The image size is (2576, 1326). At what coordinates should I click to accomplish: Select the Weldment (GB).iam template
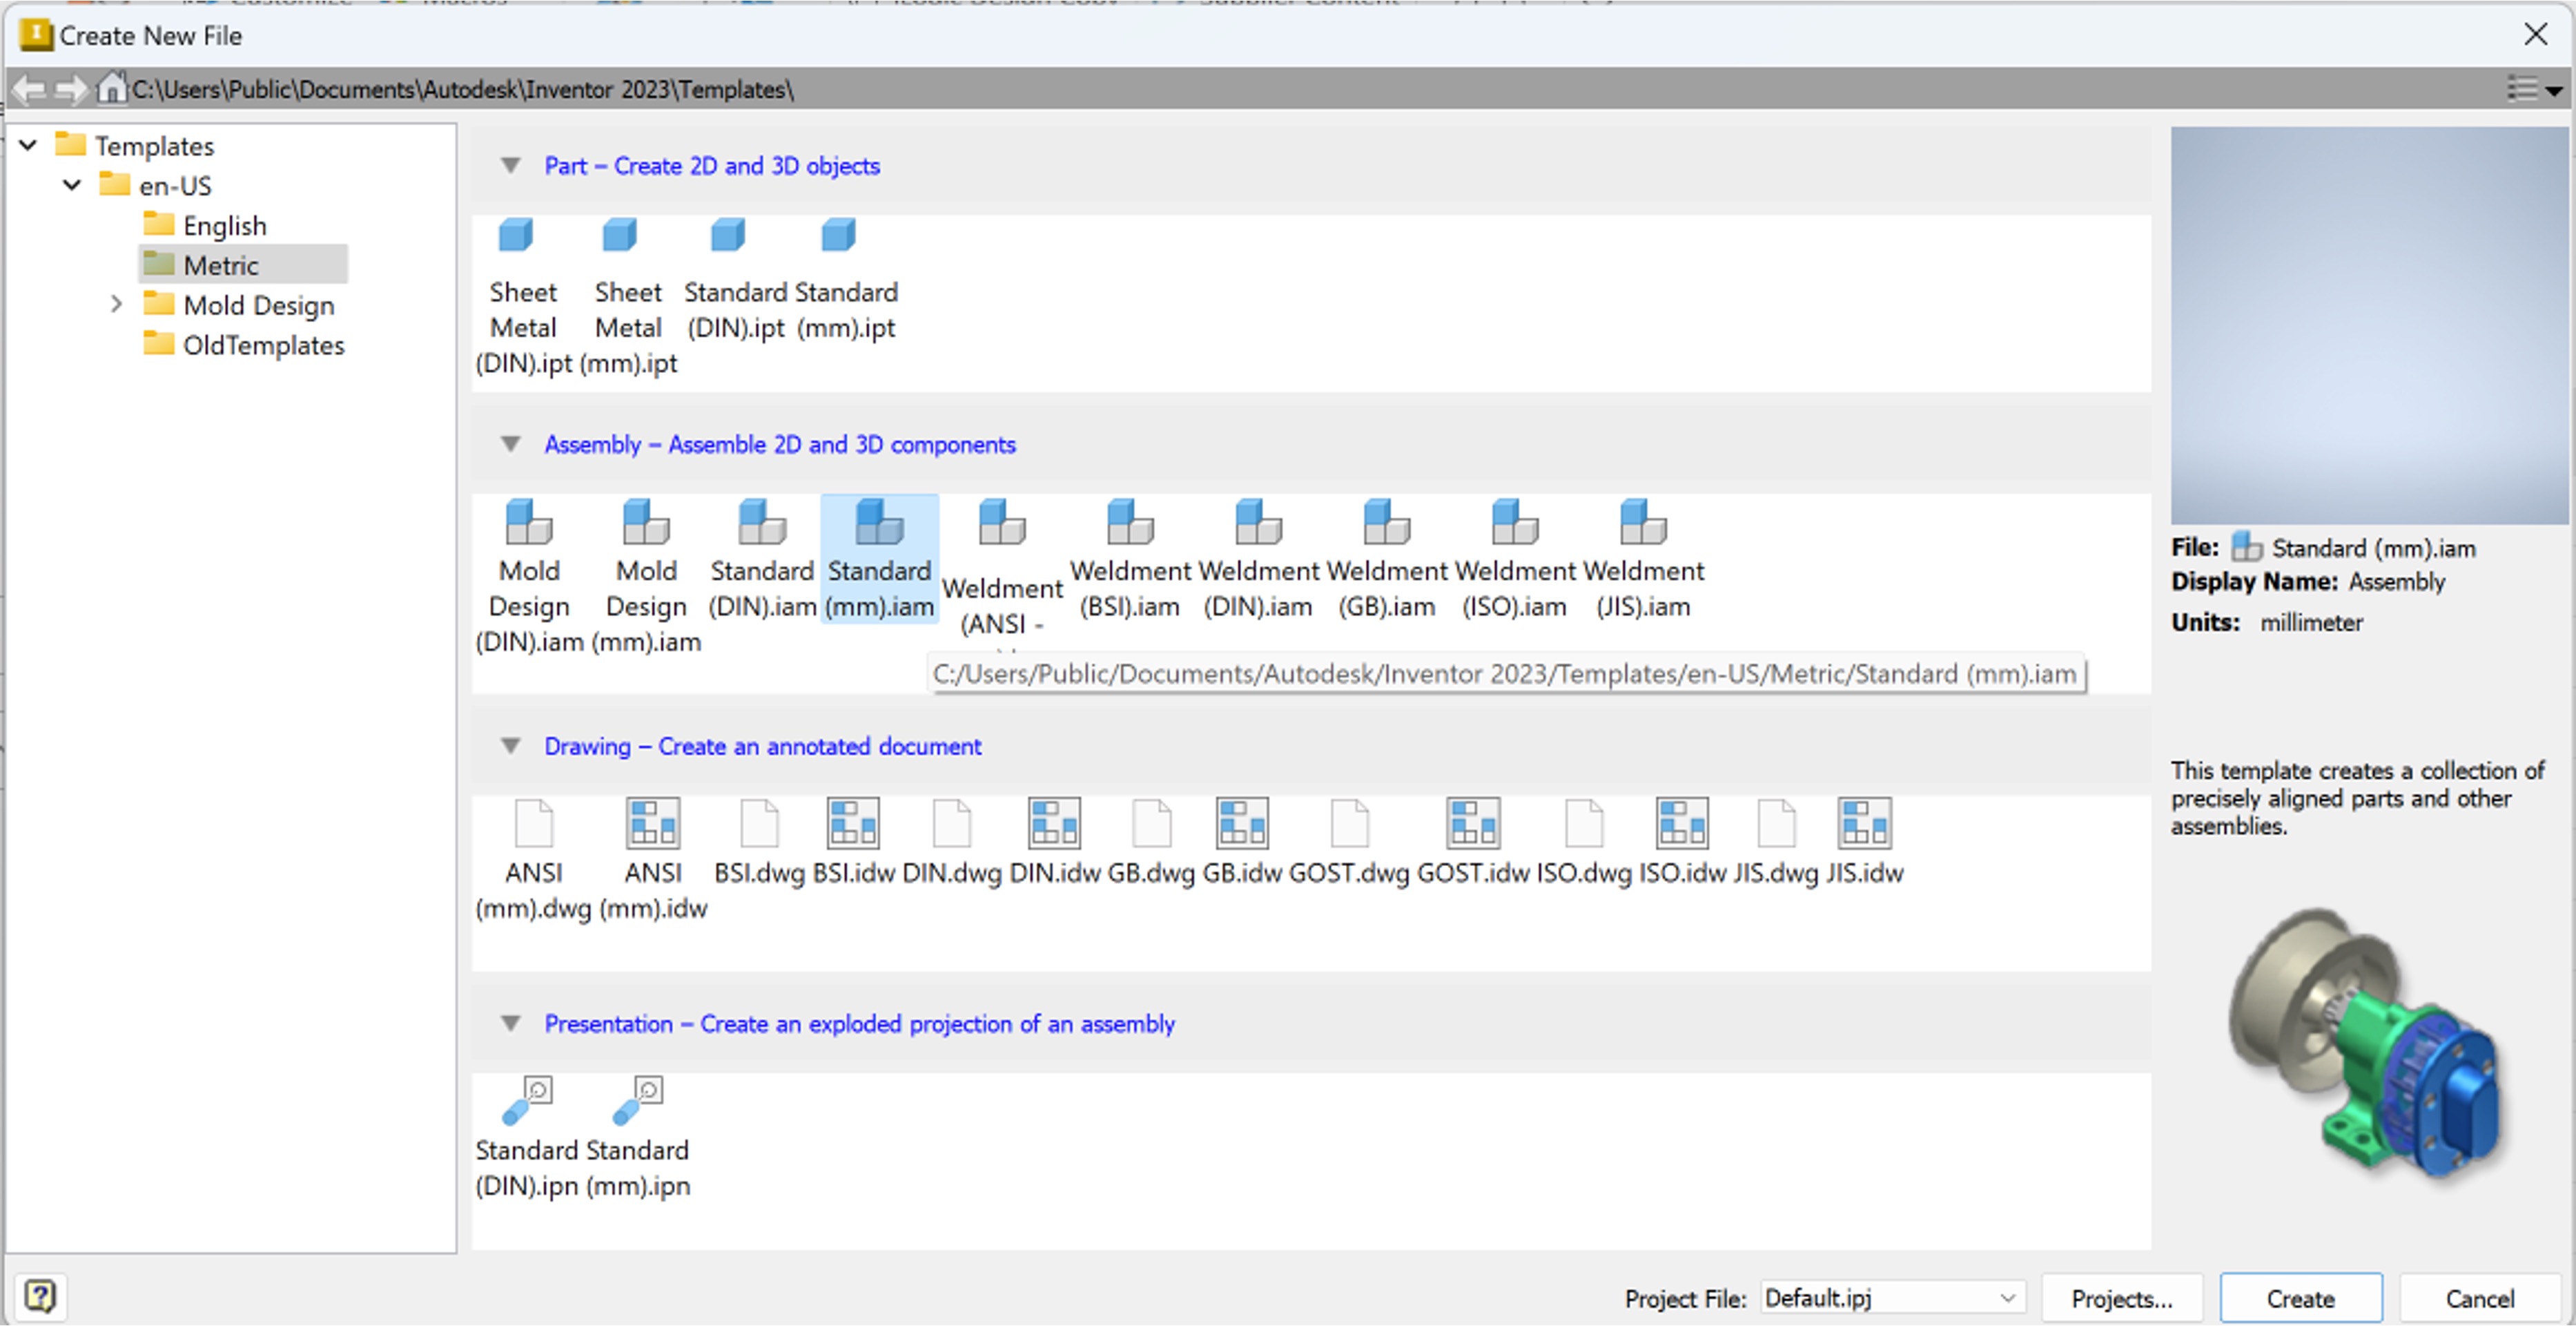[1386, 559]
